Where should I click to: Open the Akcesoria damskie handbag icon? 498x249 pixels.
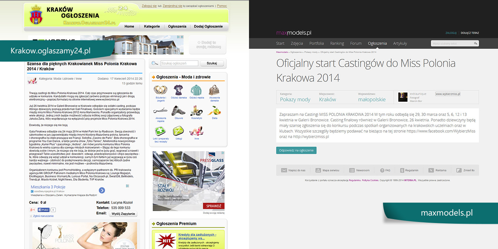click(x=214, y=90)
